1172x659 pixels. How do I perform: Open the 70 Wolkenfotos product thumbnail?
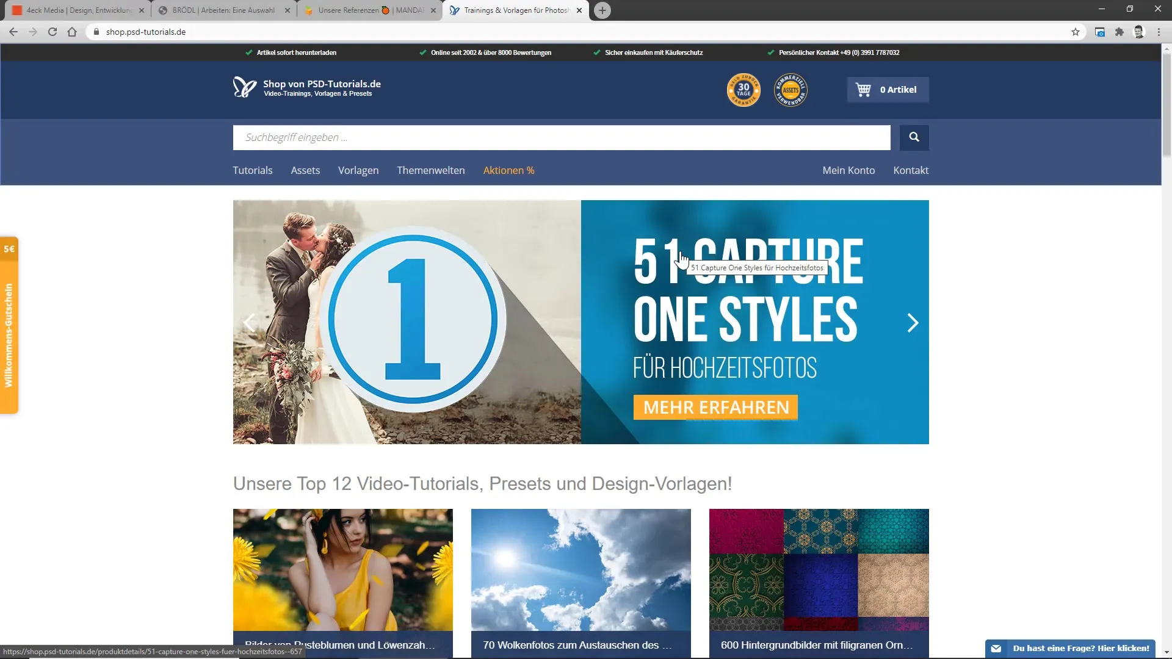click(581, 570)
